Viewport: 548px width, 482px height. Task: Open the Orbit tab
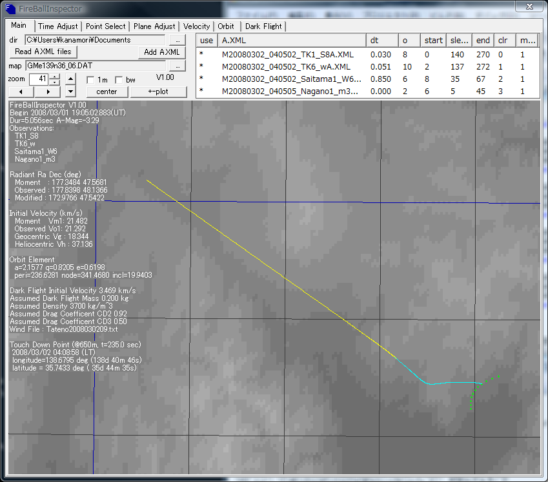226,26
